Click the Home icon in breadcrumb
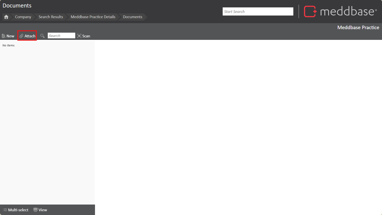Viewport: 382px width, 215px height. pos(6,17)
